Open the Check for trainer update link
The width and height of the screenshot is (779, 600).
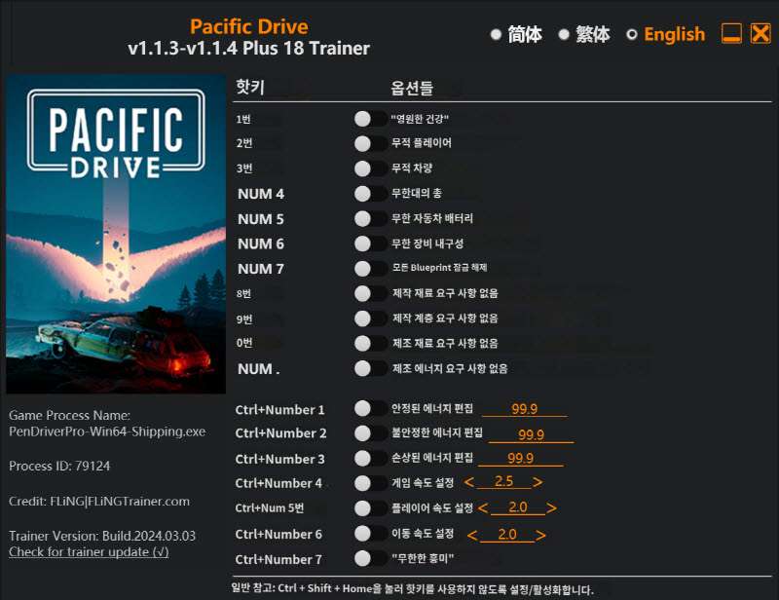point(89,552)
